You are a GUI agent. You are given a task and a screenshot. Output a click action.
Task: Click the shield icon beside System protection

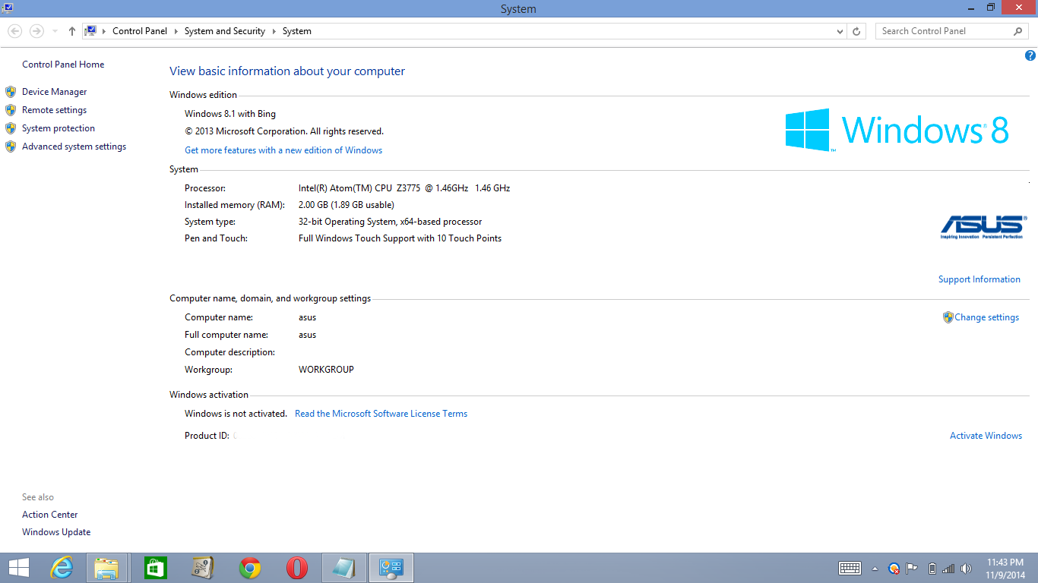point(11,128)
